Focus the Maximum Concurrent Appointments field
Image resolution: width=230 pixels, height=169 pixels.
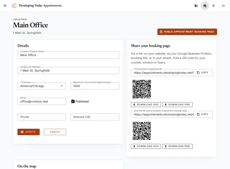coord(95,86)
